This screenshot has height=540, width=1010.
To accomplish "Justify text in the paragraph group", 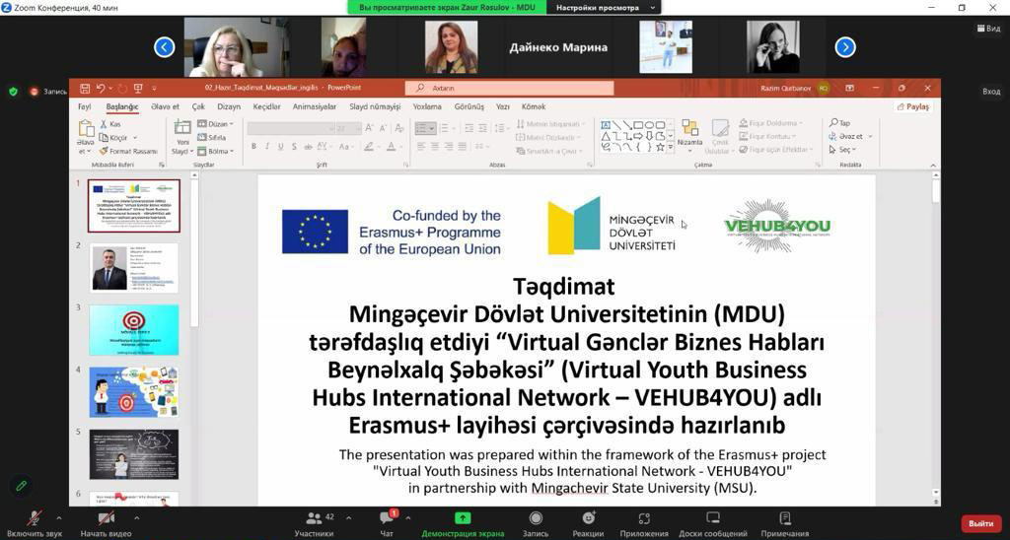I will click(462, 147).
